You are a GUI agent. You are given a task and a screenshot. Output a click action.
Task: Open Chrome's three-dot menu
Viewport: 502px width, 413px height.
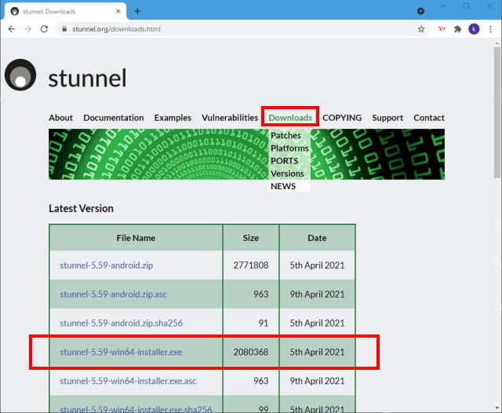tap(491, 29)
